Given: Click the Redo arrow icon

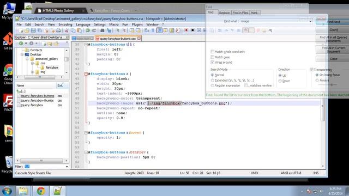Looking at the screenshot, I should (94, 30).
